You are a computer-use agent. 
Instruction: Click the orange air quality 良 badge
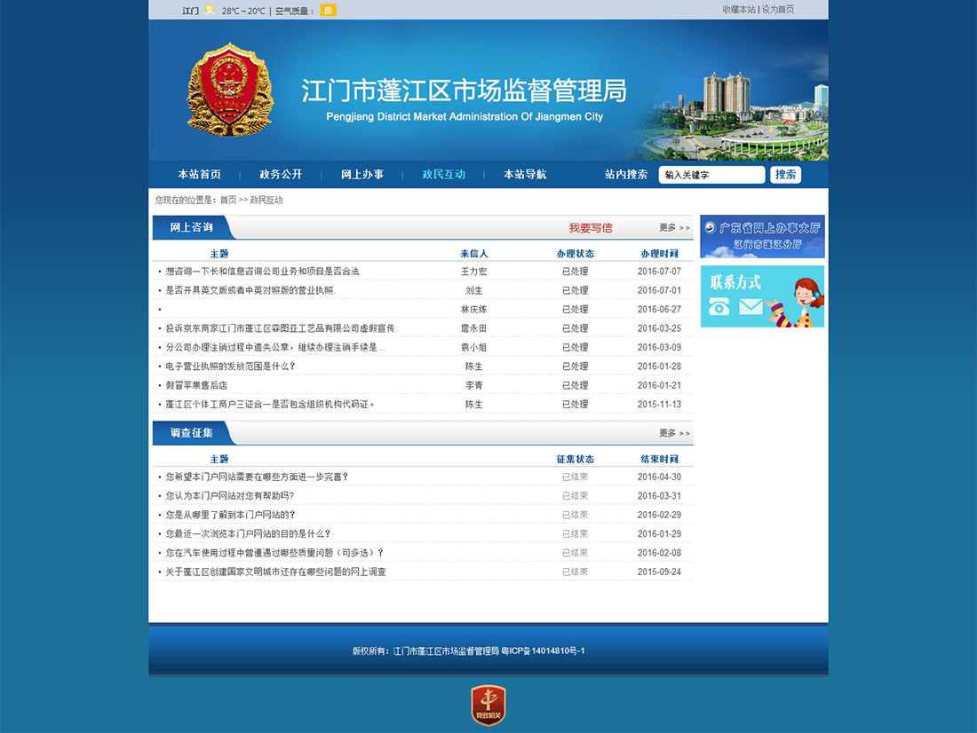[x=328, y=11]
